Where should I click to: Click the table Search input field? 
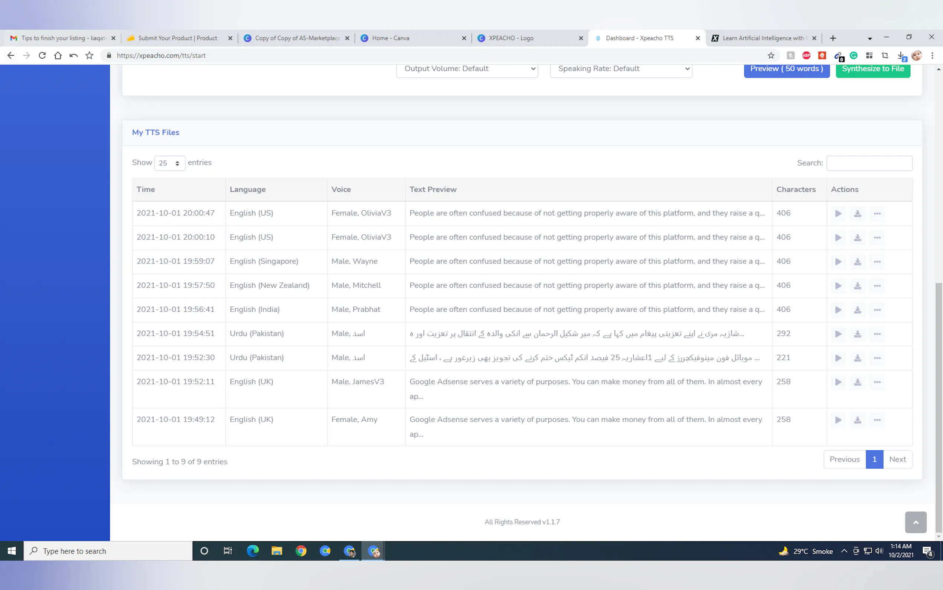pyautogui.click(x=869, y=163)
